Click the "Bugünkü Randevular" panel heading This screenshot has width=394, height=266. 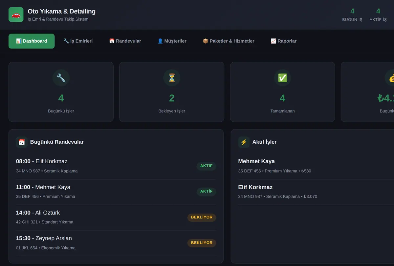pyautogui.click(x=57, y=142)
